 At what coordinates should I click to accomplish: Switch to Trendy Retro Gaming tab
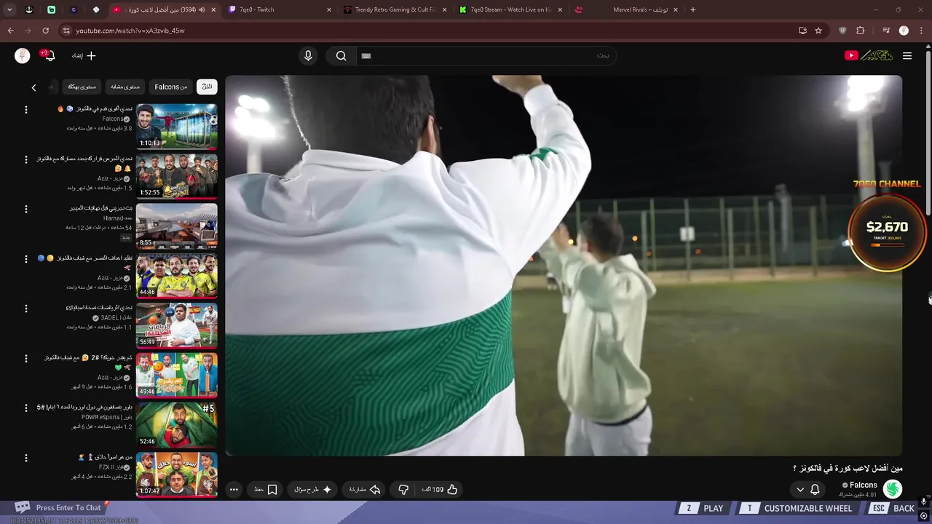tap(394, 9)
